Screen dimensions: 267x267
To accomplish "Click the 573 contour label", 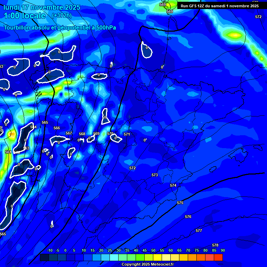I will point(155,175).
